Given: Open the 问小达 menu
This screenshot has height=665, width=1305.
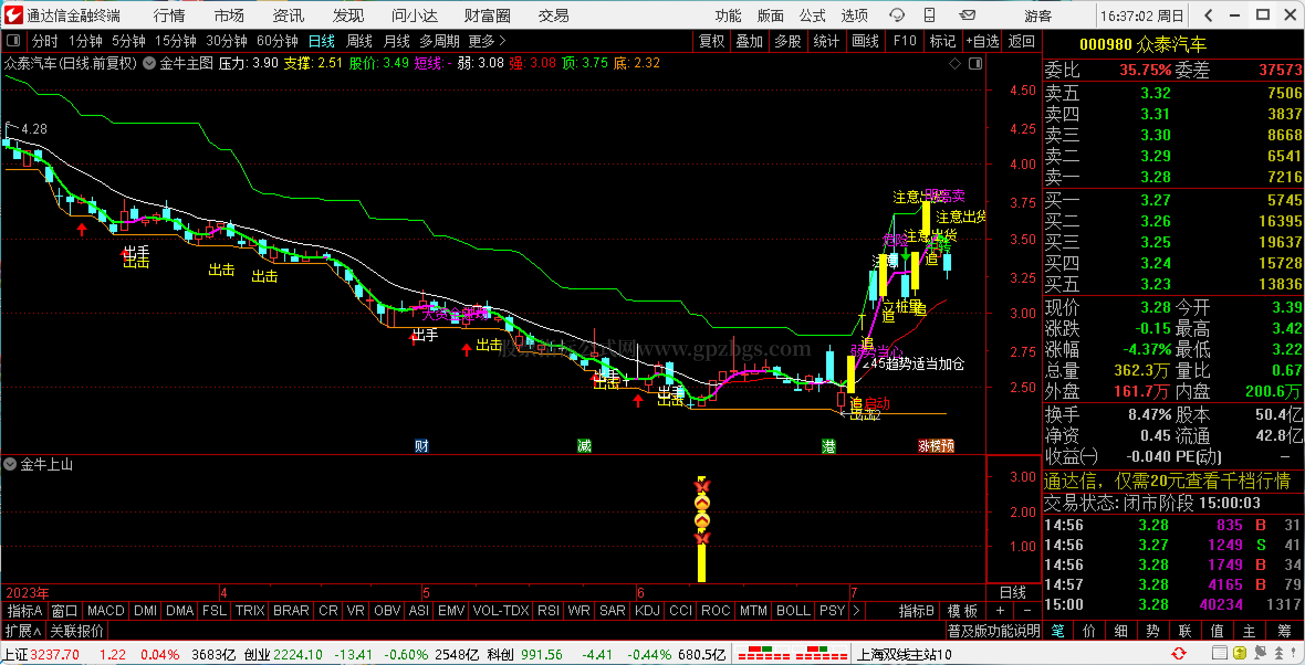Looking at the screenshot, I should (415, 15).
